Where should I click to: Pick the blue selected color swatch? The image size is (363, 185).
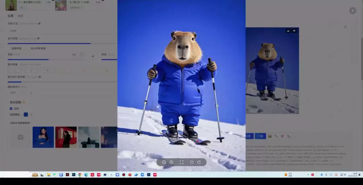click(26, 115)
